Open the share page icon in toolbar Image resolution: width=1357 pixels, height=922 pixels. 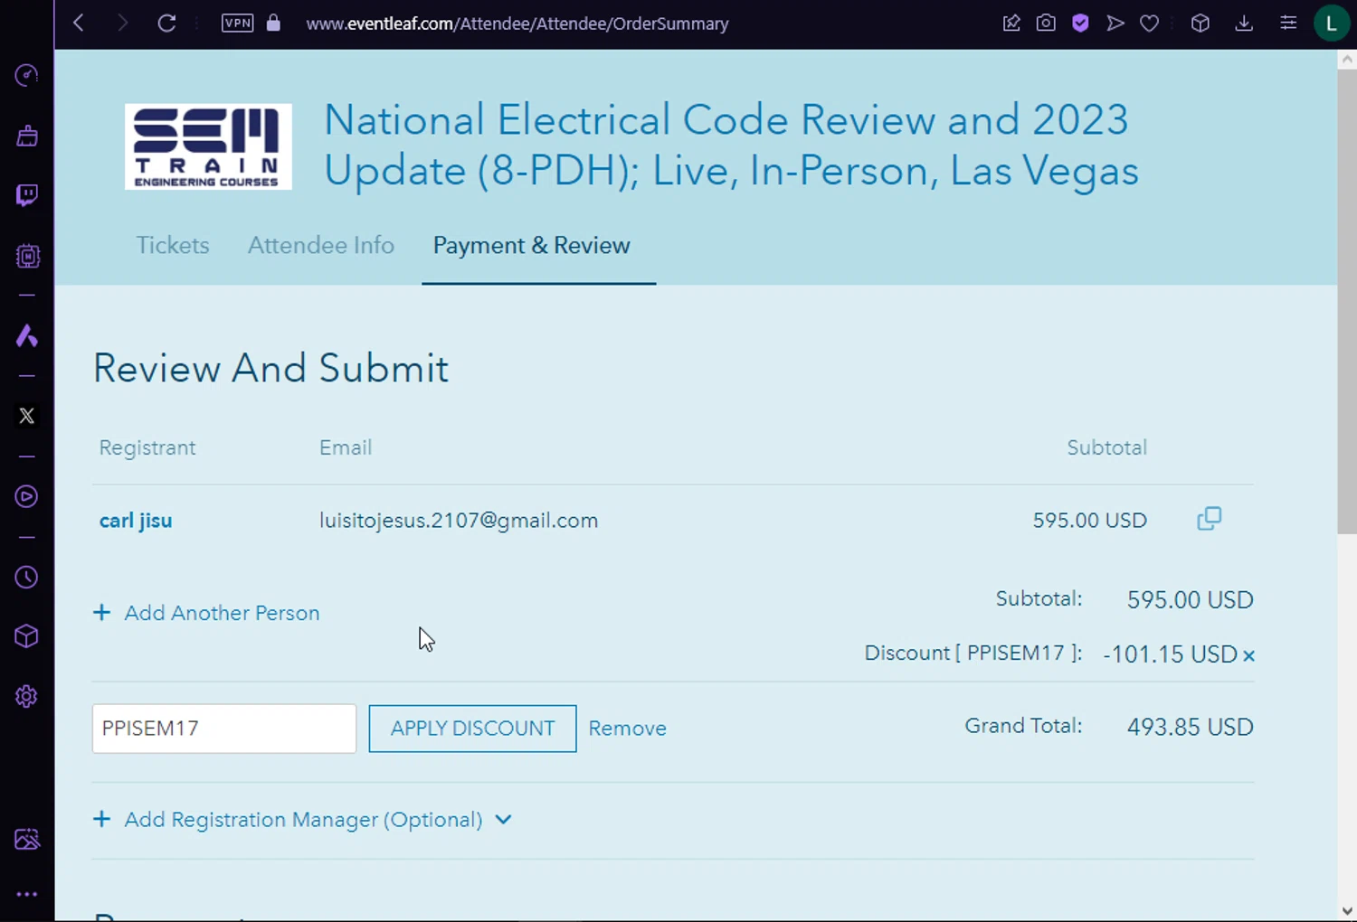(1011, 23)
